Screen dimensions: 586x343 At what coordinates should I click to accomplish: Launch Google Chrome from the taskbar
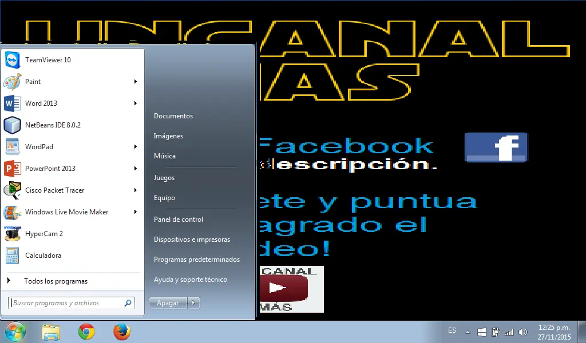[86, 332]
